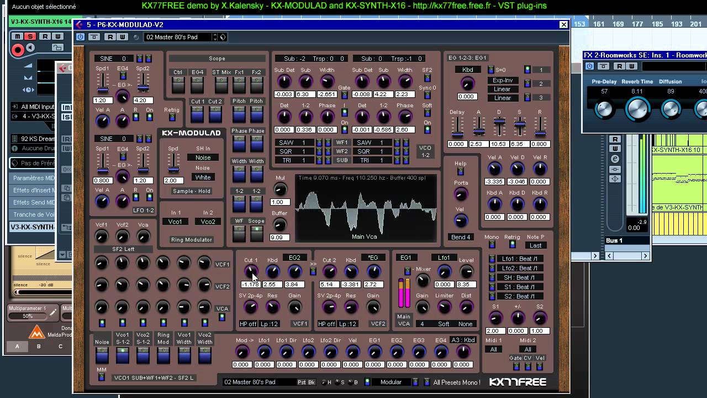Select tab A in the Melda plugin
The height and width of the screenshot is (398, 707).
coord(17,347)
